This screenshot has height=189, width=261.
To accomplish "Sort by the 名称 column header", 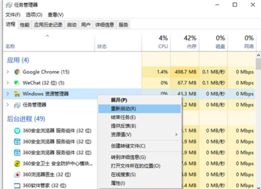I will click(49, 43).
